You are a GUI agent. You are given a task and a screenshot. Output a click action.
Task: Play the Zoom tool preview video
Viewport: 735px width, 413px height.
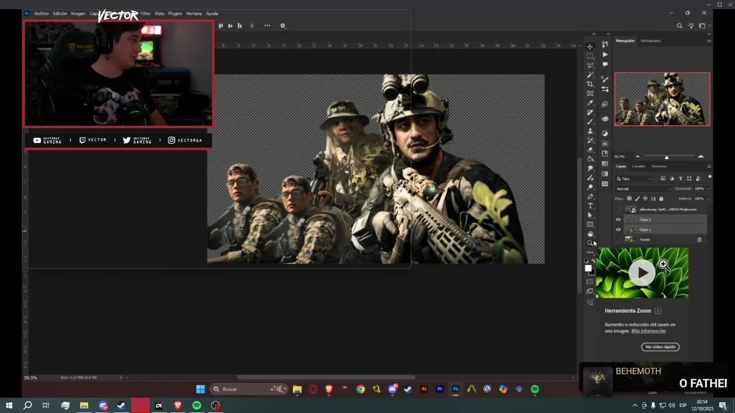(641, 272)
